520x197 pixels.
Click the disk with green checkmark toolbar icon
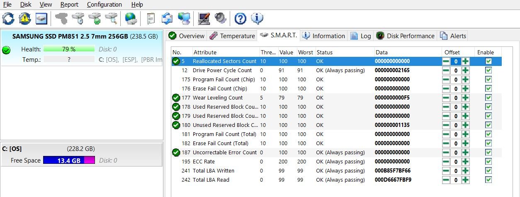(x=95, y=18)
